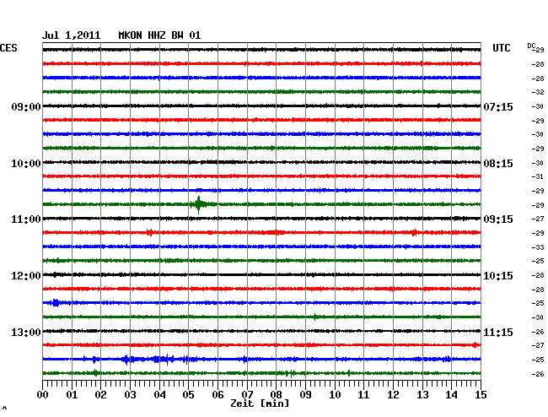548x417 pixels.
Task: Click the "UTC" column header
Action: pos(501,48)
